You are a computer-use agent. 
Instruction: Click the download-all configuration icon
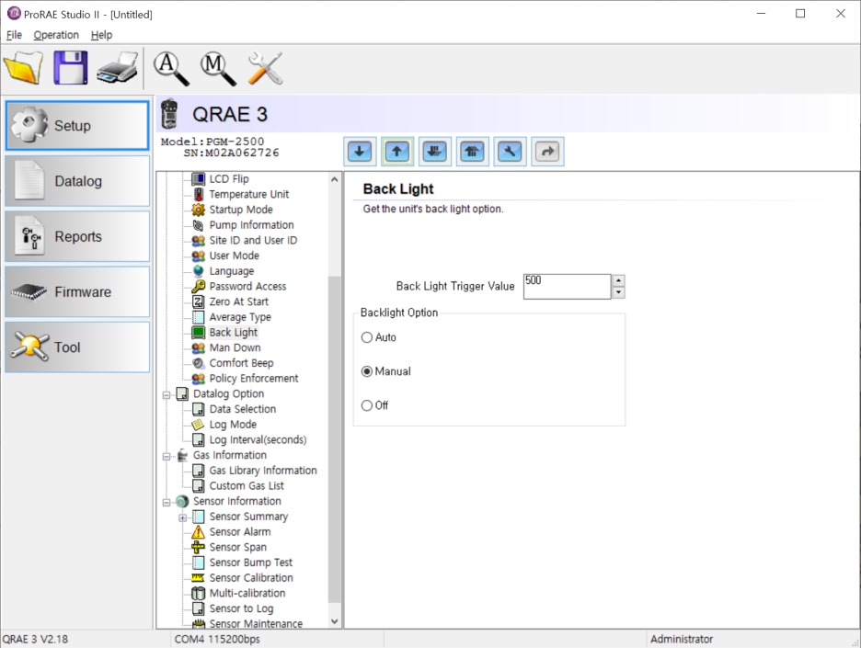point(435,152)
